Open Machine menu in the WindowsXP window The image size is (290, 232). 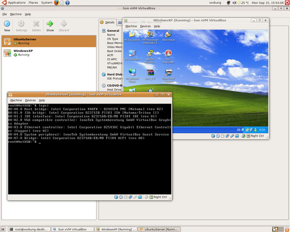[x=131, y=26]
